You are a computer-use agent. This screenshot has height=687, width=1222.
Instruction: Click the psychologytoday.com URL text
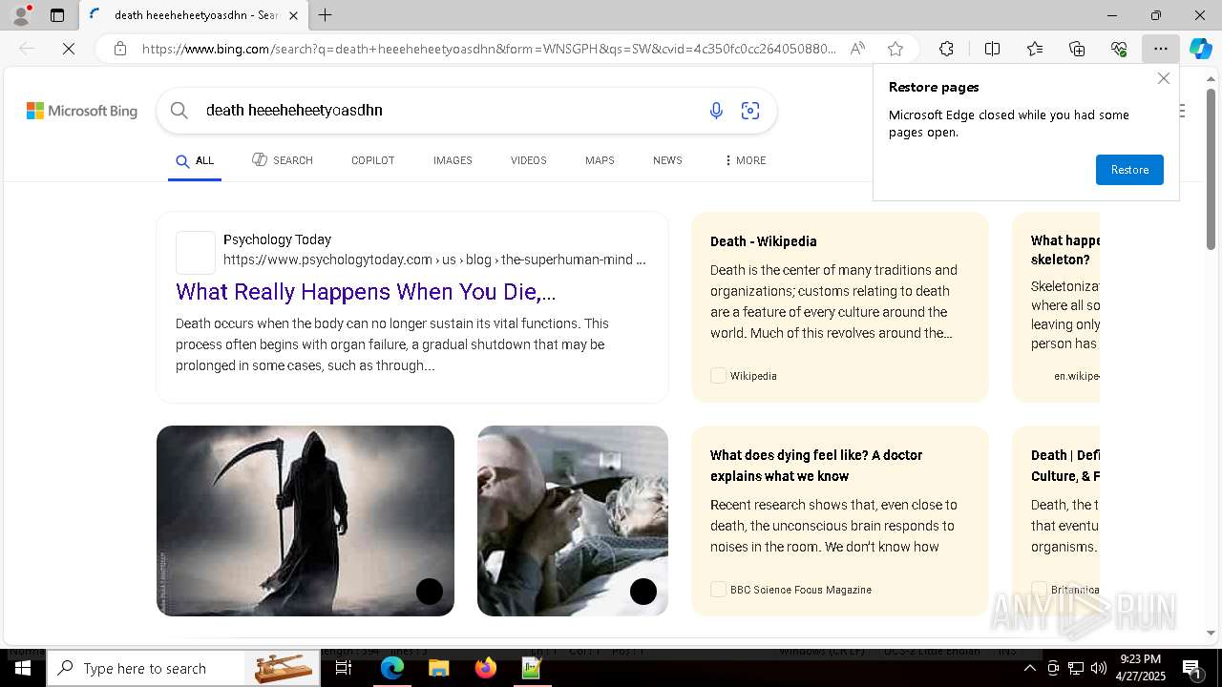434,260
